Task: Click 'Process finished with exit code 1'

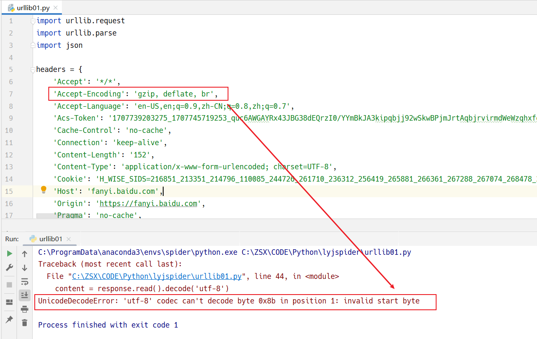Action: click(x=108, y=325)
